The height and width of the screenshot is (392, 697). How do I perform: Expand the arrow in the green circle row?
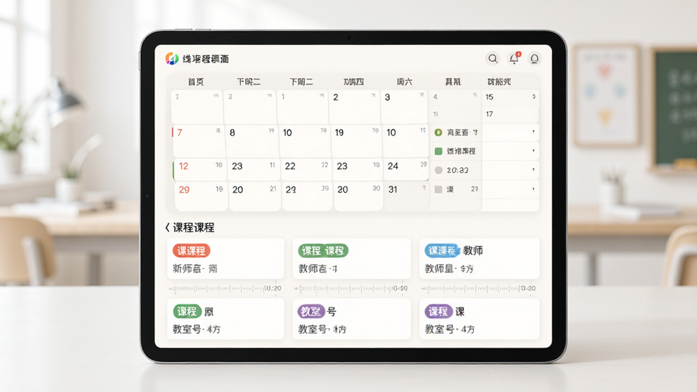click(534, 132)
